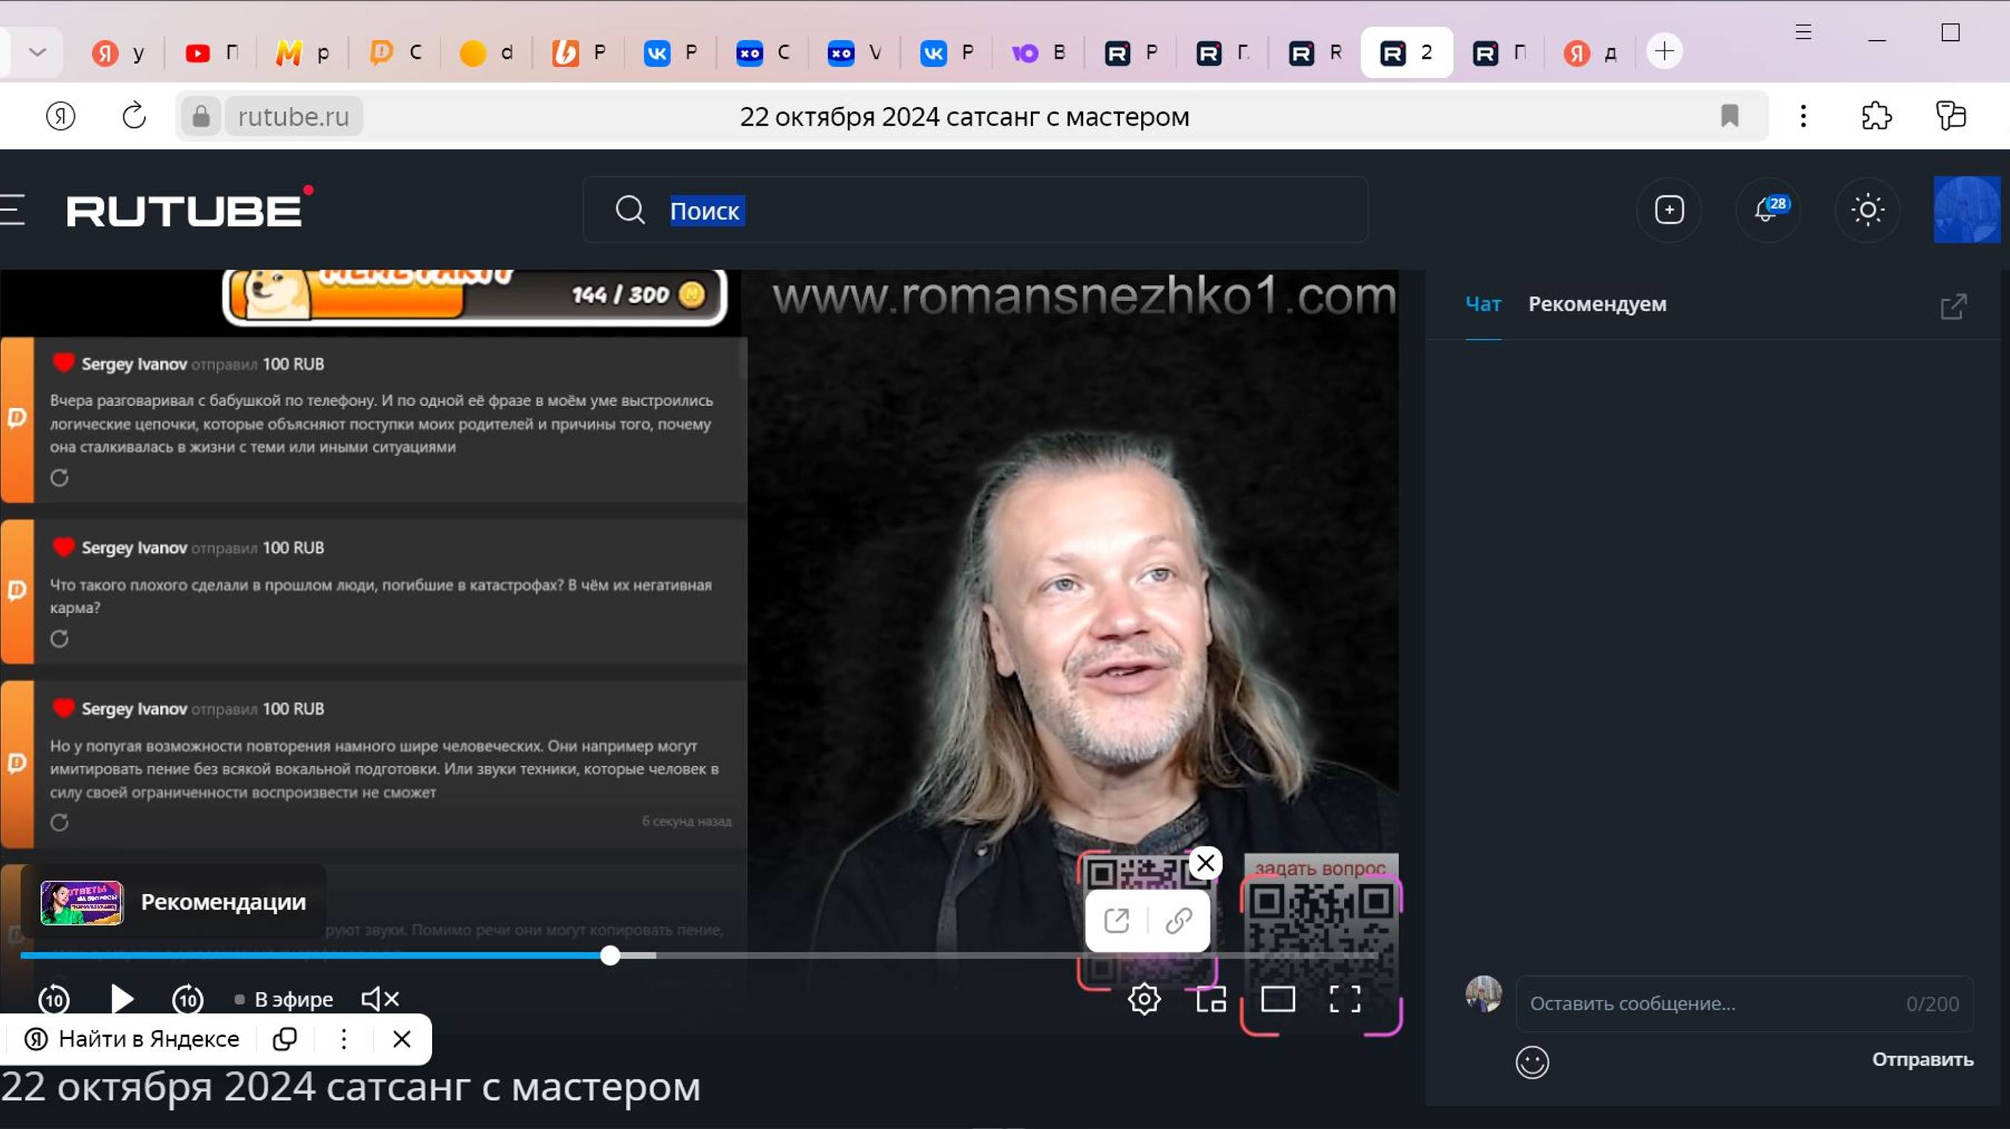Viewport: 2010px width, 1129px height.
Task: Click the Найти в Яндексе button
Action: [x=132, y=1038]
